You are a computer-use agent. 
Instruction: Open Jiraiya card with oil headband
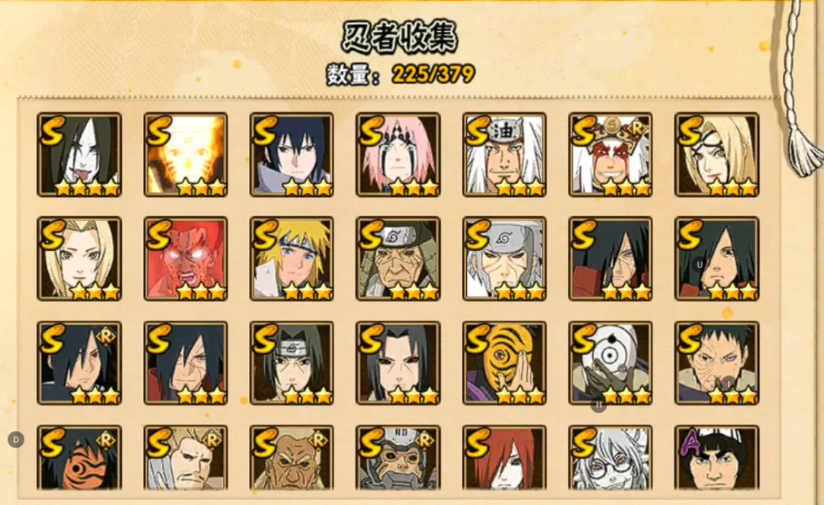(x=504, y=155)
